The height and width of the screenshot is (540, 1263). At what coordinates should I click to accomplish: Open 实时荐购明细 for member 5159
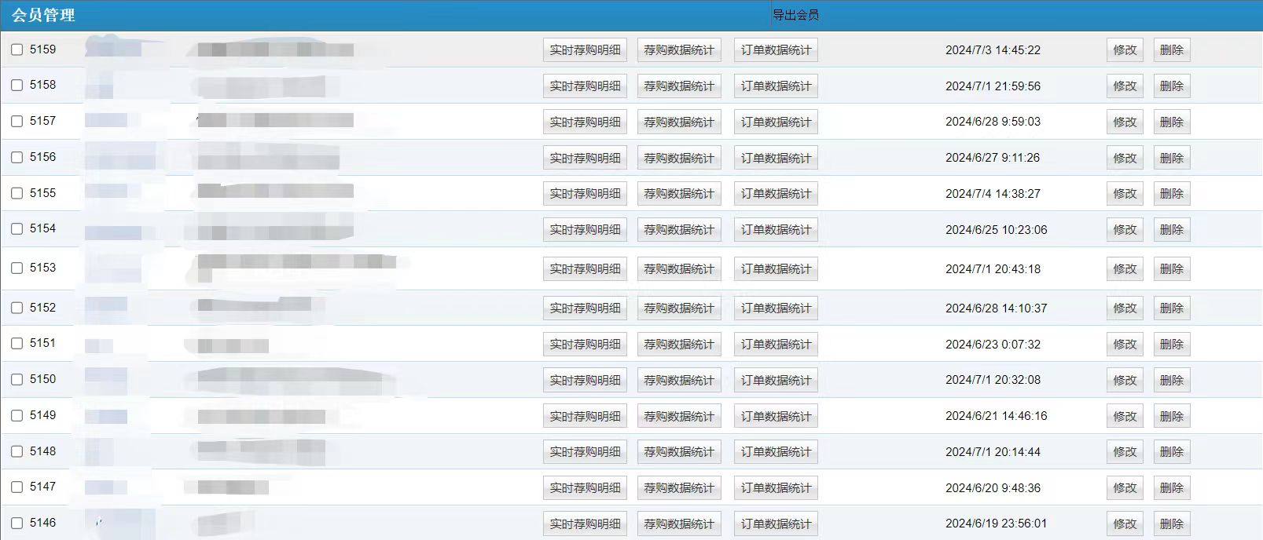click(x=585, y=50)
